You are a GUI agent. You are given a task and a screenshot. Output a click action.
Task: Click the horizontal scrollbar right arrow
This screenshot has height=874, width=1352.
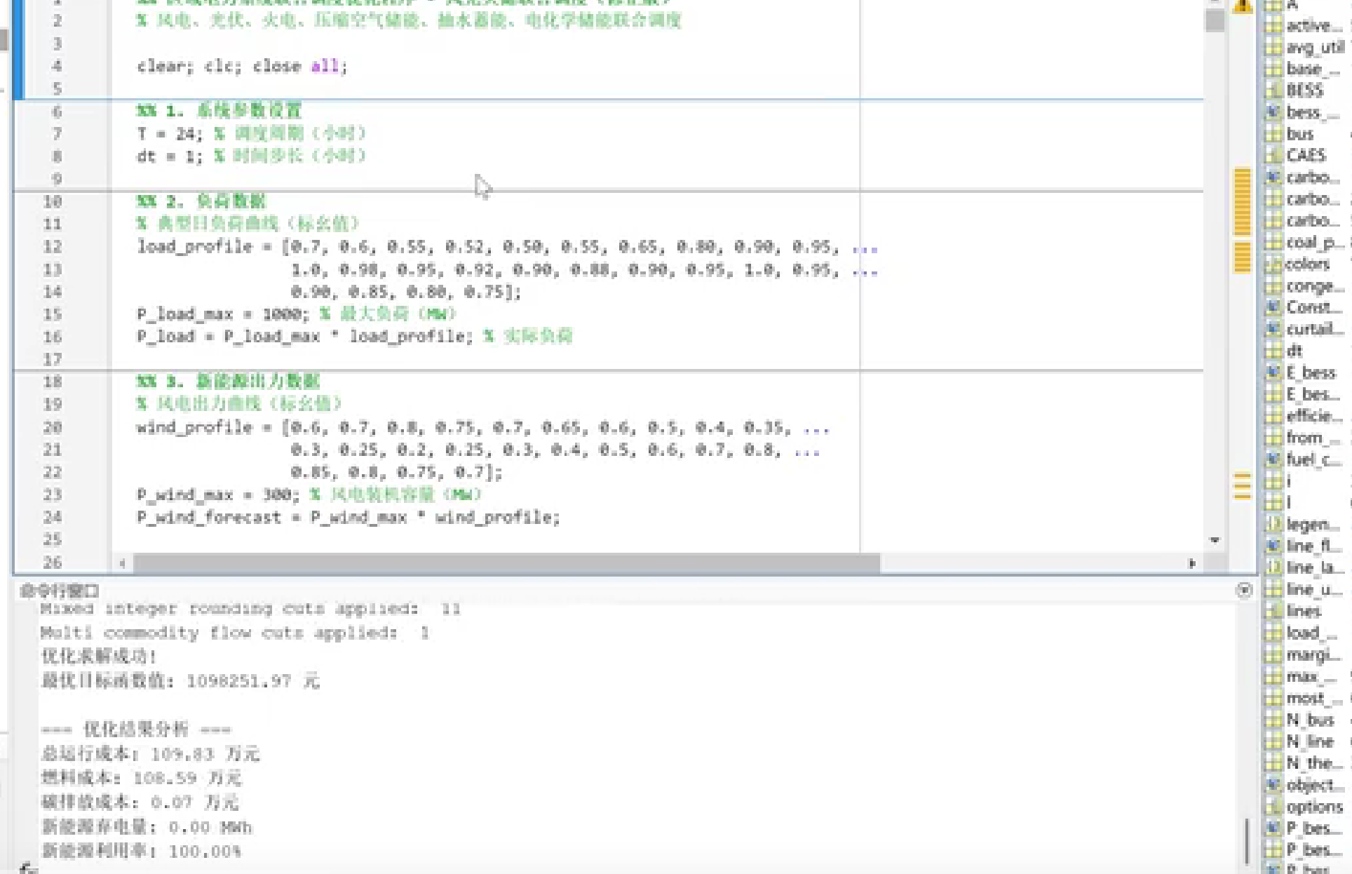(1192, 563)
